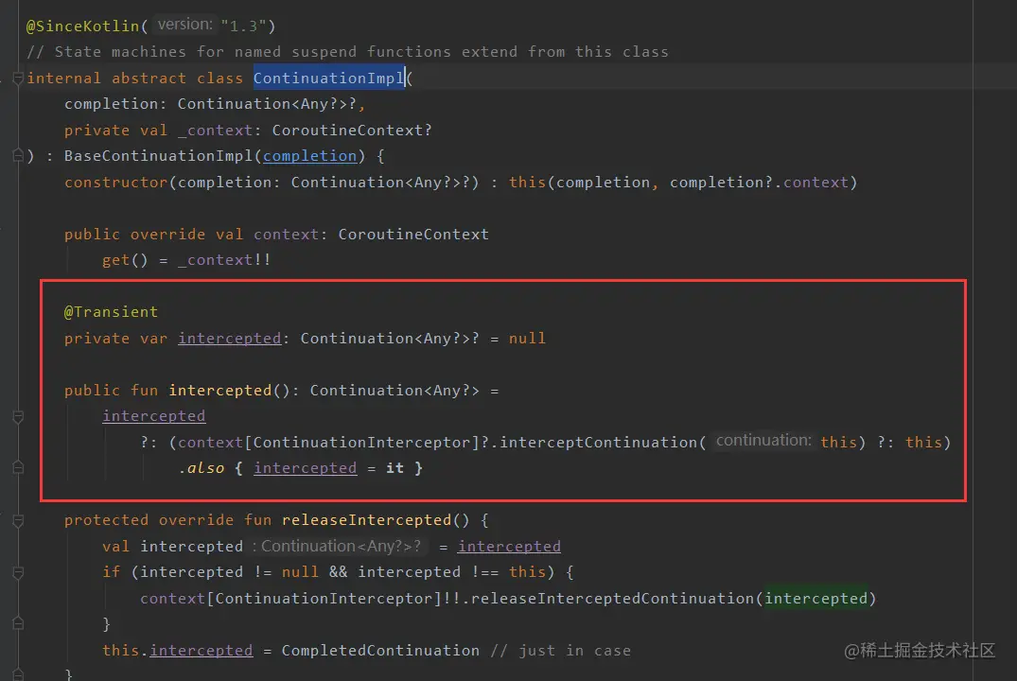
Task: Click the 'releaseIntercepted()' function name
Action: 375,520
